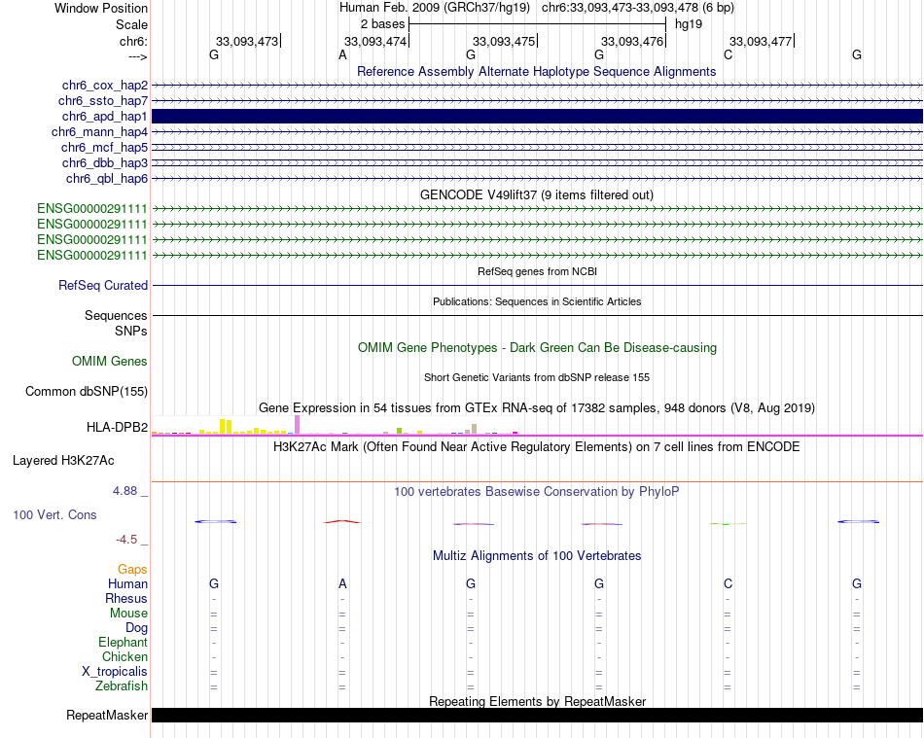The image size is (924, 738).
Task: Click the RepeatMasker track label
Action: (107, 715)
